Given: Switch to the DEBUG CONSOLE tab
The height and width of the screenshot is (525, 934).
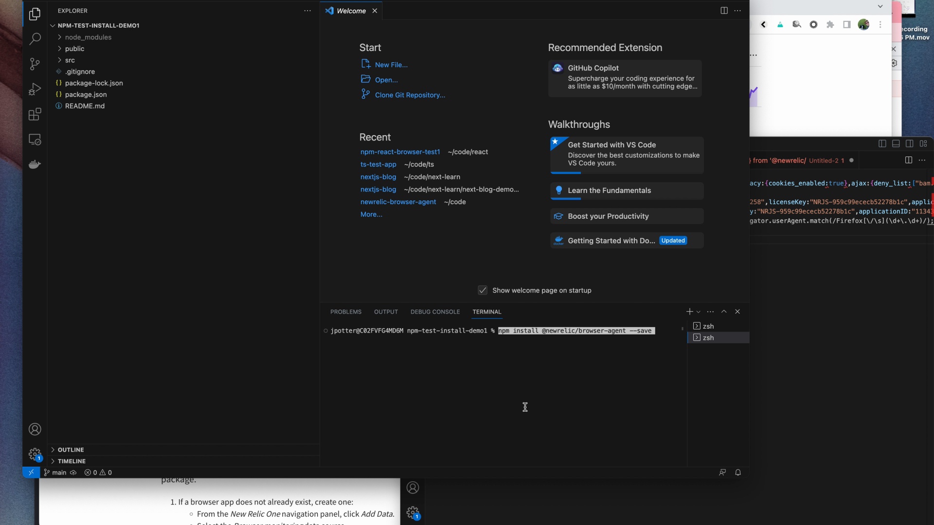Looking at the screenshot, I should click(x=435, y=312).
